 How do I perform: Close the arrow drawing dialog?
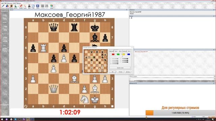132,47
